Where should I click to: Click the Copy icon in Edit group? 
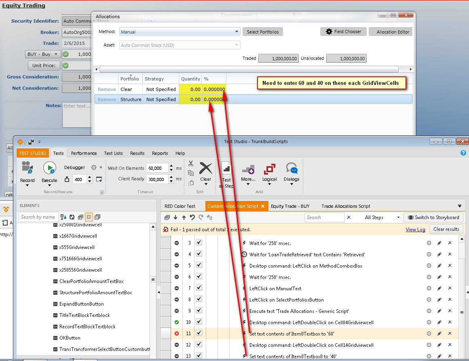click(x=191, y=173)
